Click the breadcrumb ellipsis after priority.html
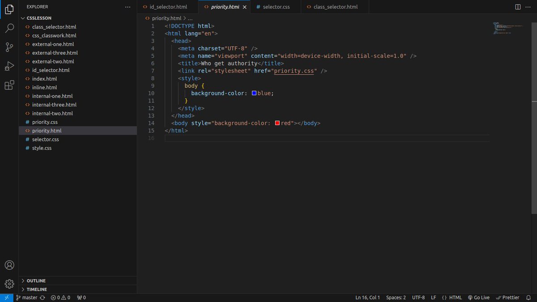Screen dimensions: 537x302 tap(190, 18)
